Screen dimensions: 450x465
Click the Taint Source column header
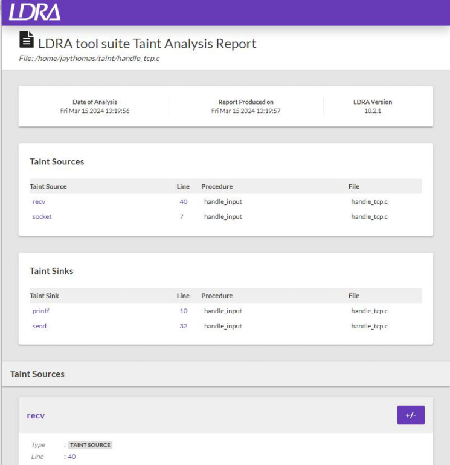(48, 186)
